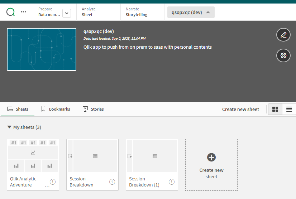Open Session Breakdown sheet thumbnail
296x199 pixels.
pyautogui.click(x=92, y=156)
